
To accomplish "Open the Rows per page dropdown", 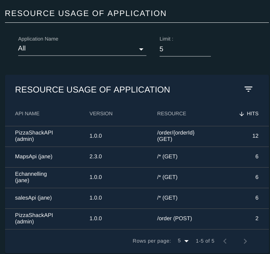I will click(x=183, y=241).
